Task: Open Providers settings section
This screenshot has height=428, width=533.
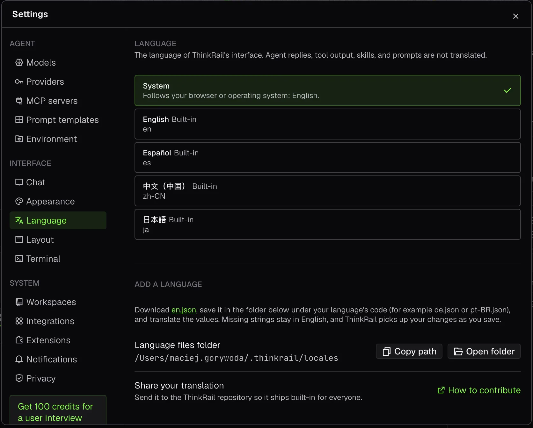Action: point(58,82)
